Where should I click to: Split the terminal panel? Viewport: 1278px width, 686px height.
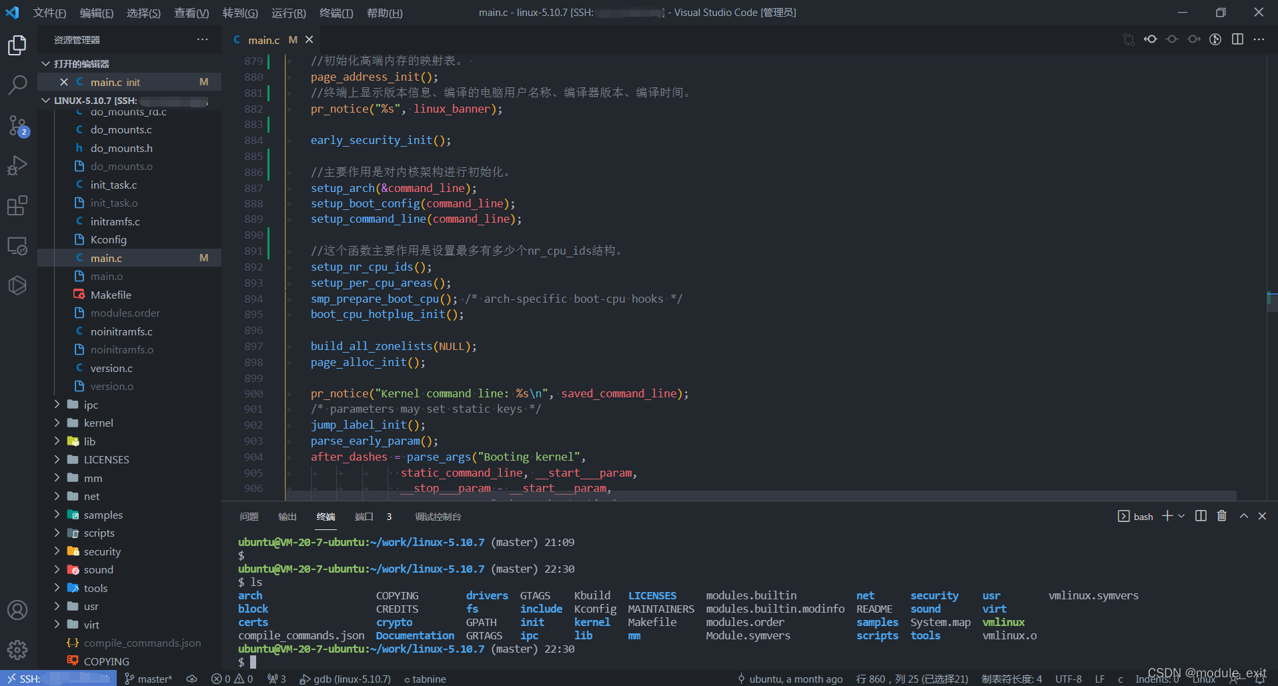point(1201,516)
